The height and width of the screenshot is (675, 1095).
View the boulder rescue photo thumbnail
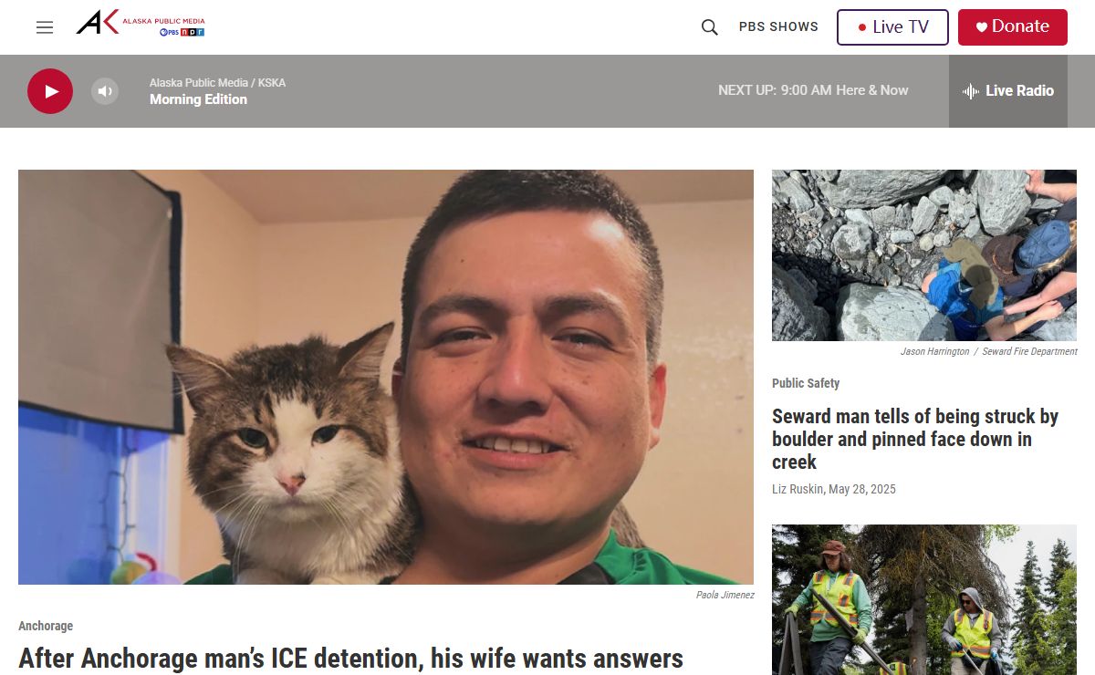[924, 255]
